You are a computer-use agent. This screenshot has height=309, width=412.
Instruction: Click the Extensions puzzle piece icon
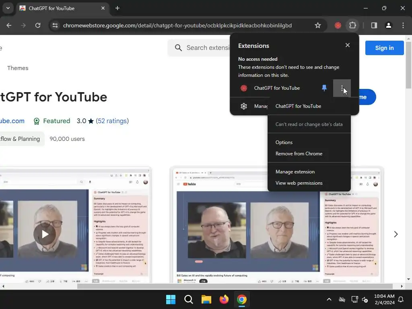tap(352, 25)
